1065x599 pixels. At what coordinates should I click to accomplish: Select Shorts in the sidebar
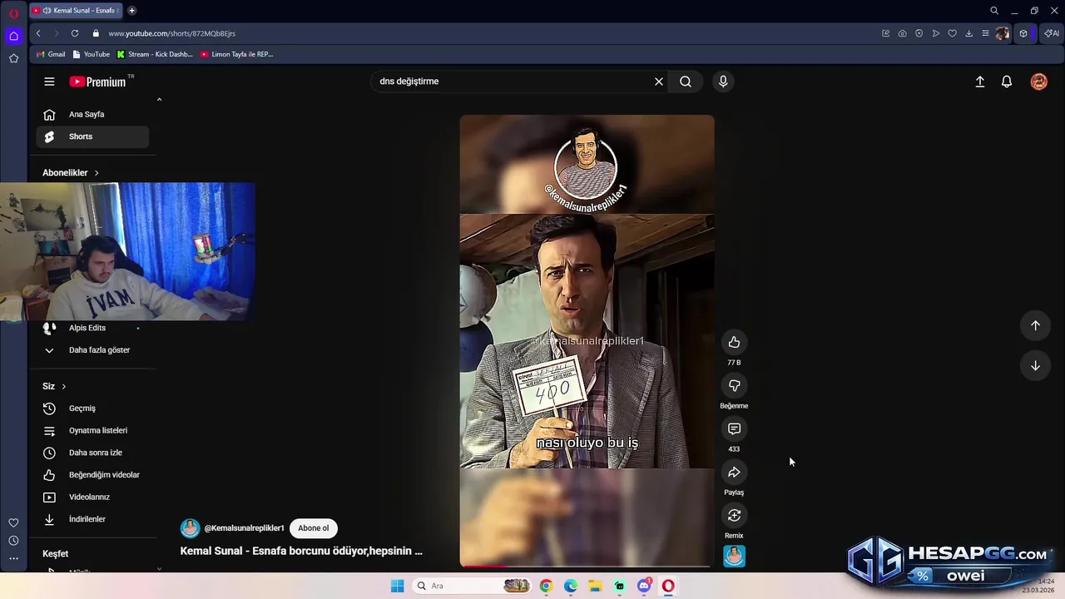tap(92, 136)
